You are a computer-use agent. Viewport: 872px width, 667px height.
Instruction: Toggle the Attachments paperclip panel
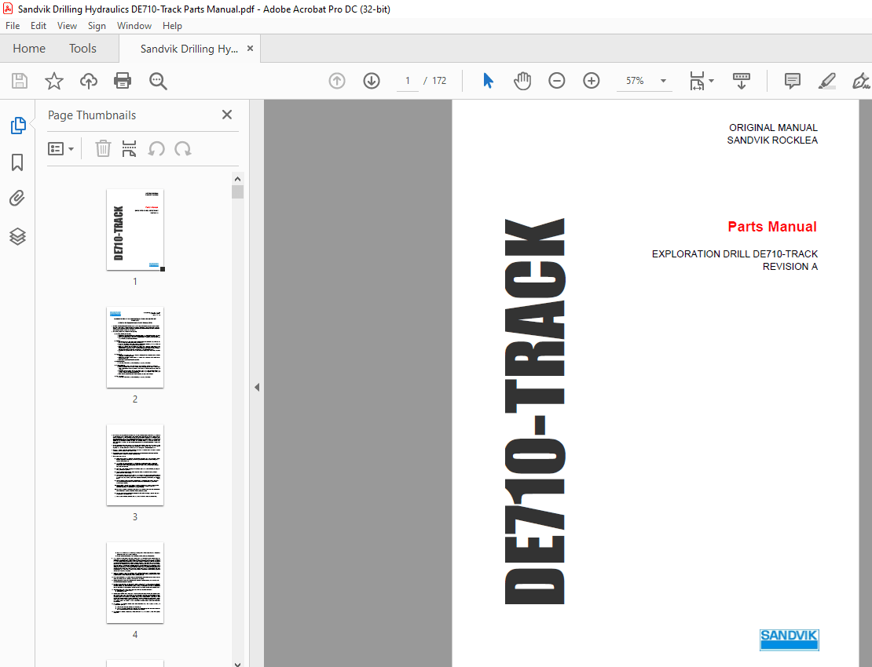coord(17,199)
